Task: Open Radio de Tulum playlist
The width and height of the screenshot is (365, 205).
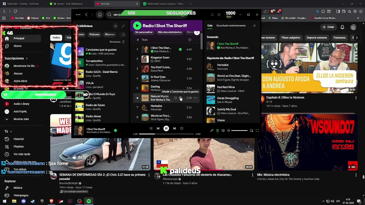Action: [101, 107]
